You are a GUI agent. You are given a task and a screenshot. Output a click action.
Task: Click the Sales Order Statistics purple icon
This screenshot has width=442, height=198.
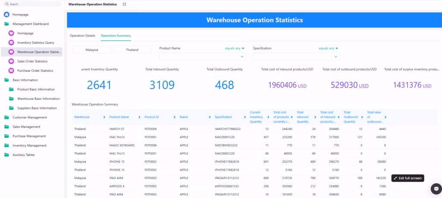point(12,61)
